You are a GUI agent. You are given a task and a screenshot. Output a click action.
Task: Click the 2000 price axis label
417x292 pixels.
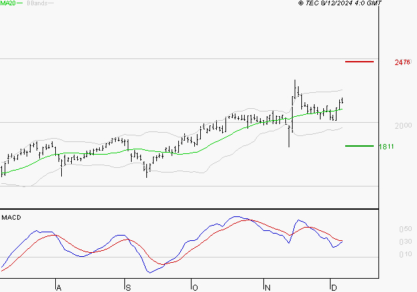coord(403,125)
